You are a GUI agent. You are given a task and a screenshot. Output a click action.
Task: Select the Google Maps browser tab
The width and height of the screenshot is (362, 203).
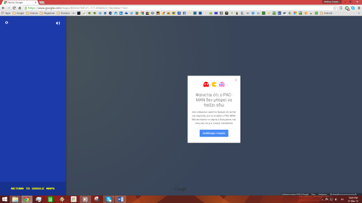(x=20, y=2)
